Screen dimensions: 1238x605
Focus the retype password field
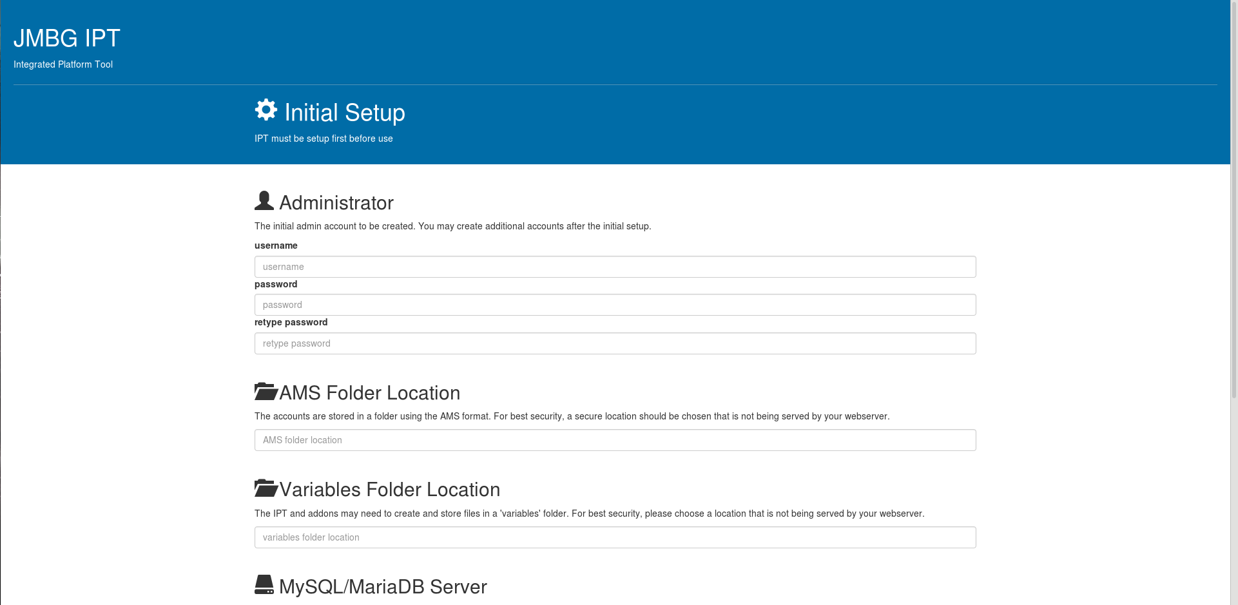[615, 343]
